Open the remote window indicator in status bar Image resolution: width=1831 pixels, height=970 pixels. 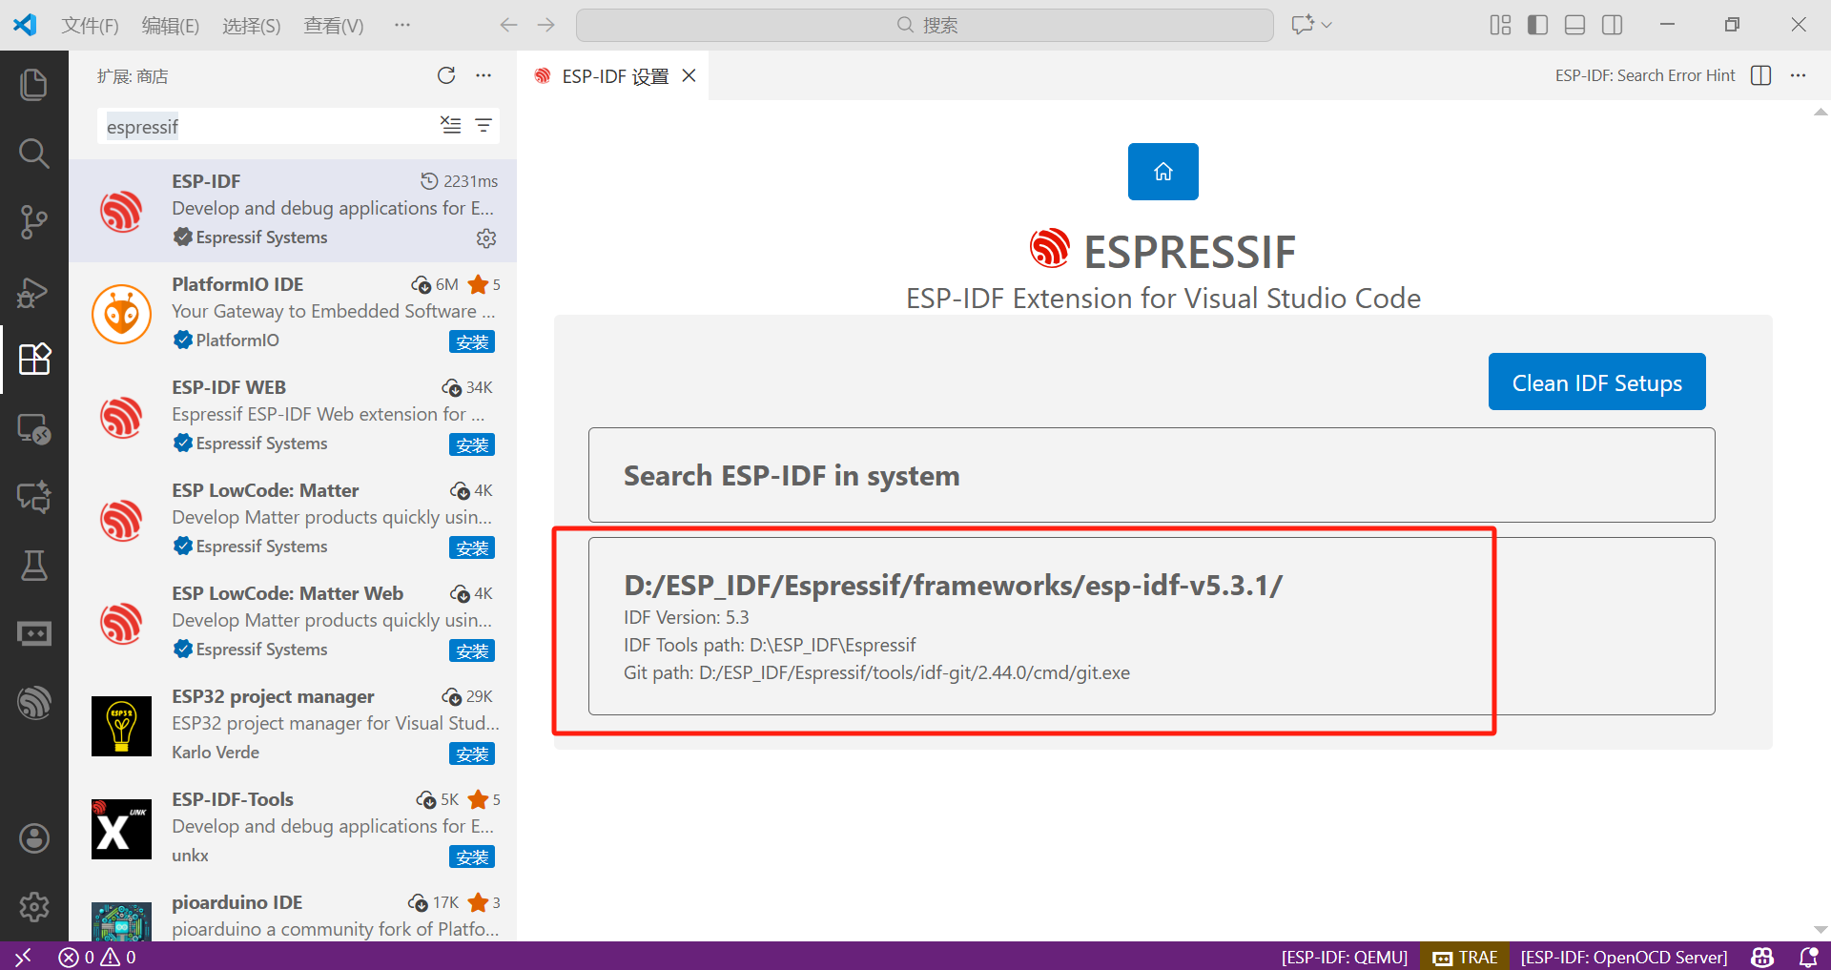pos(23,957)
